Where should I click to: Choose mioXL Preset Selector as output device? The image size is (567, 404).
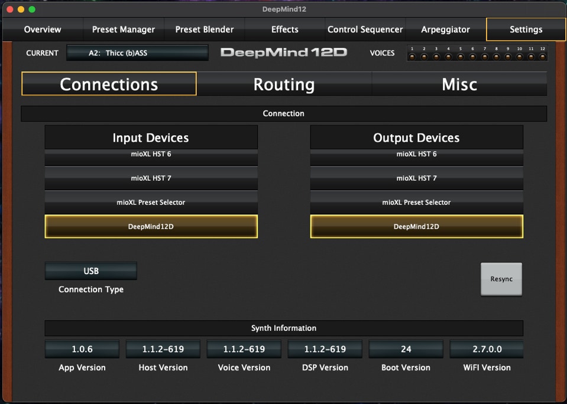coord(417,203)
